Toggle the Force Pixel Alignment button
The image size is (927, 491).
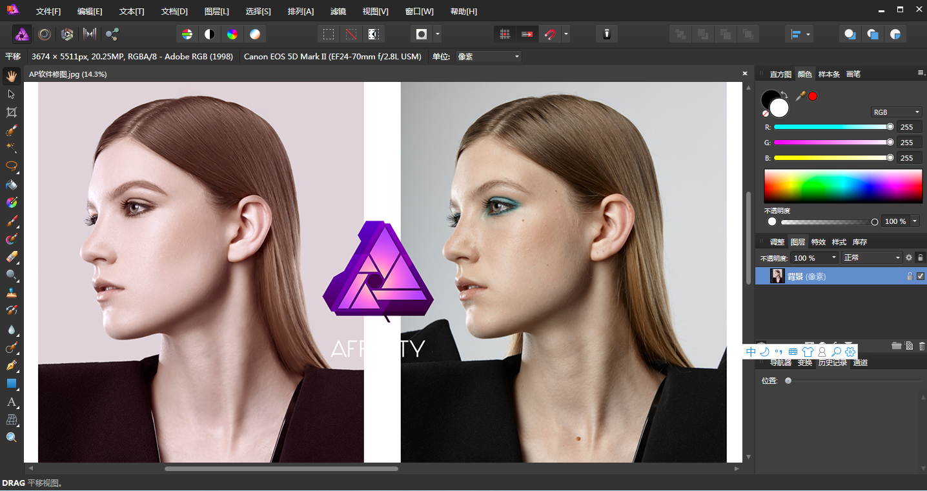(527, 34)
